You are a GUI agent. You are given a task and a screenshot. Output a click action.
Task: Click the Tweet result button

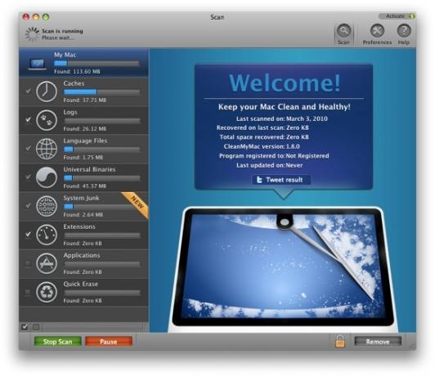[281, 180]
